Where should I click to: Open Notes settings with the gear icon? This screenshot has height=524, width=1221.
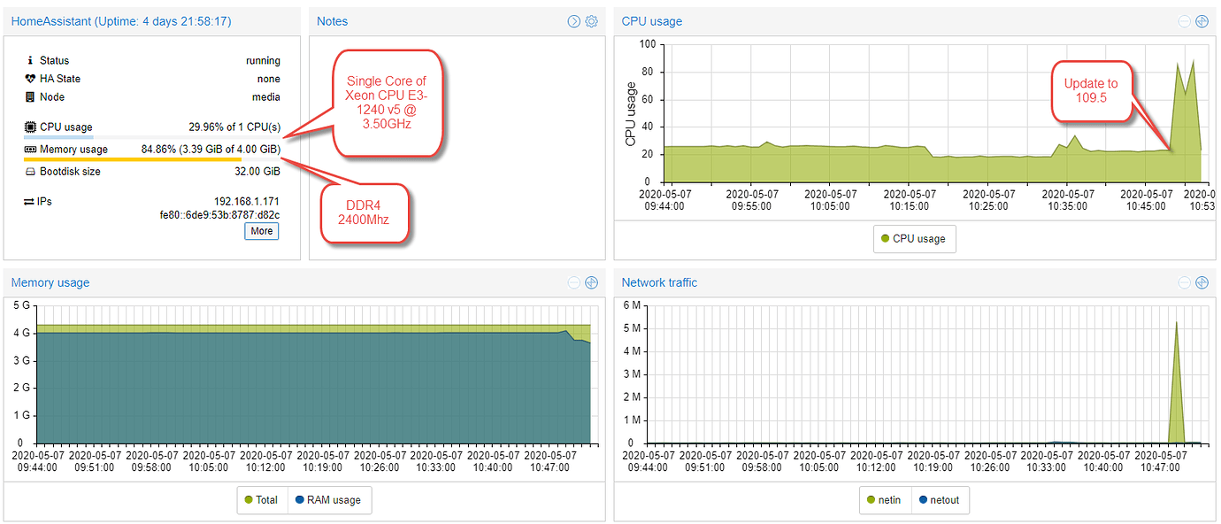pyautogui.click(x=591, y=21)
